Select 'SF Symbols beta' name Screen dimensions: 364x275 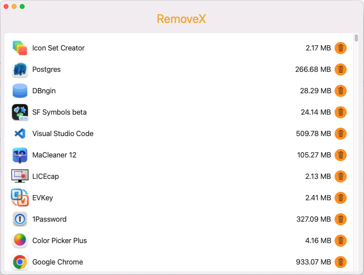59,112
